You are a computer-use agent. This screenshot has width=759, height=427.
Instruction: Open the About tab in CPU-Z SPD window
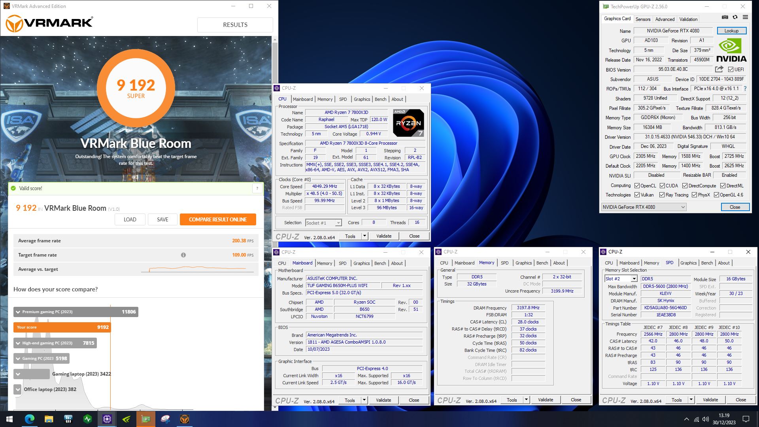click(724, 263)
